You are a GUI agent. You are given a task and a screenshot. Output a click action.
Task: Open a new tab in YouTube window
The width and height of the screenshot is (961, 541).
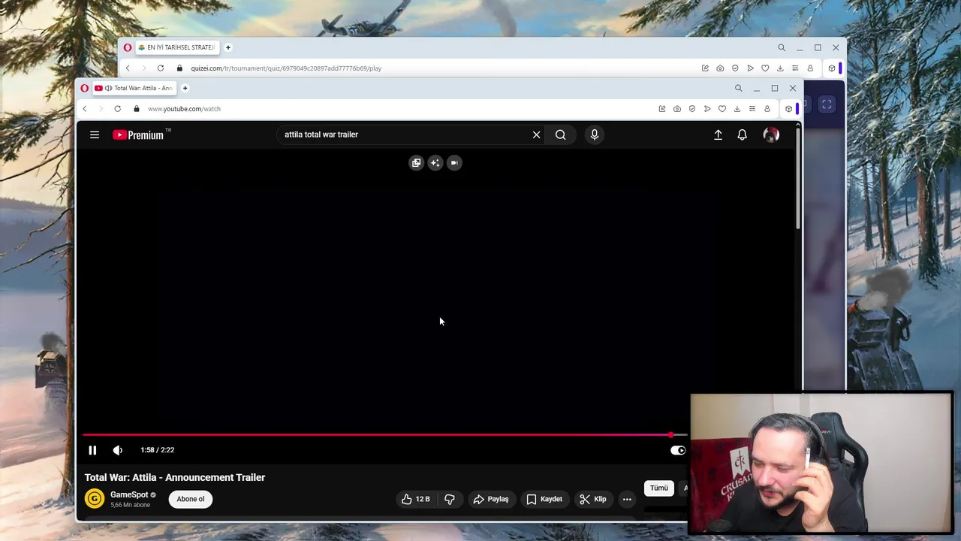click(185, 88)
